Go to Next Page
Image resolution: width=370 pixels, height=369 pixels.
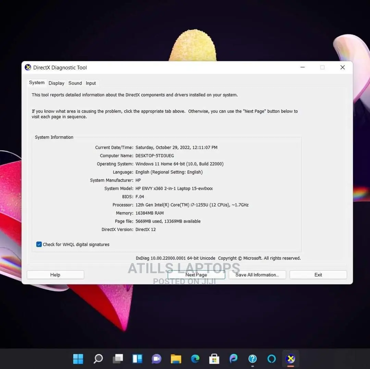pos(196,275)
